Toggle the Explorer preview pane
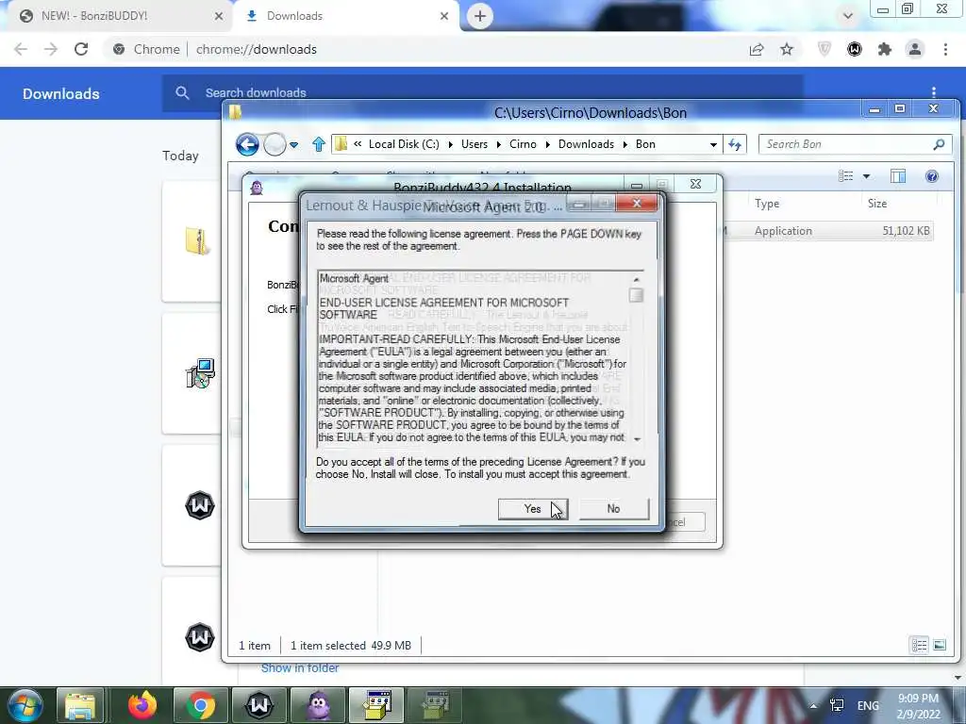 tap(898, 176)
